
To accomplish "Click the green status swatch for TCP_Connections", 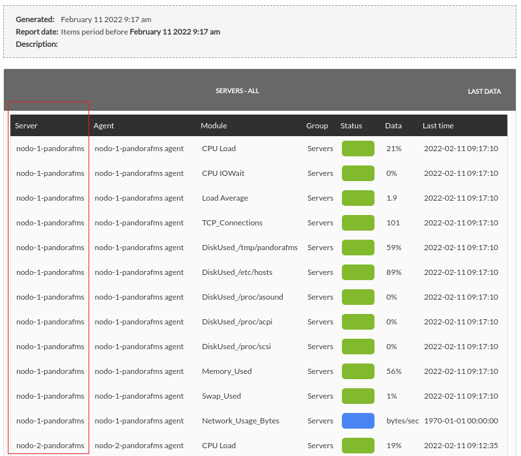I will tap(358, 223).
